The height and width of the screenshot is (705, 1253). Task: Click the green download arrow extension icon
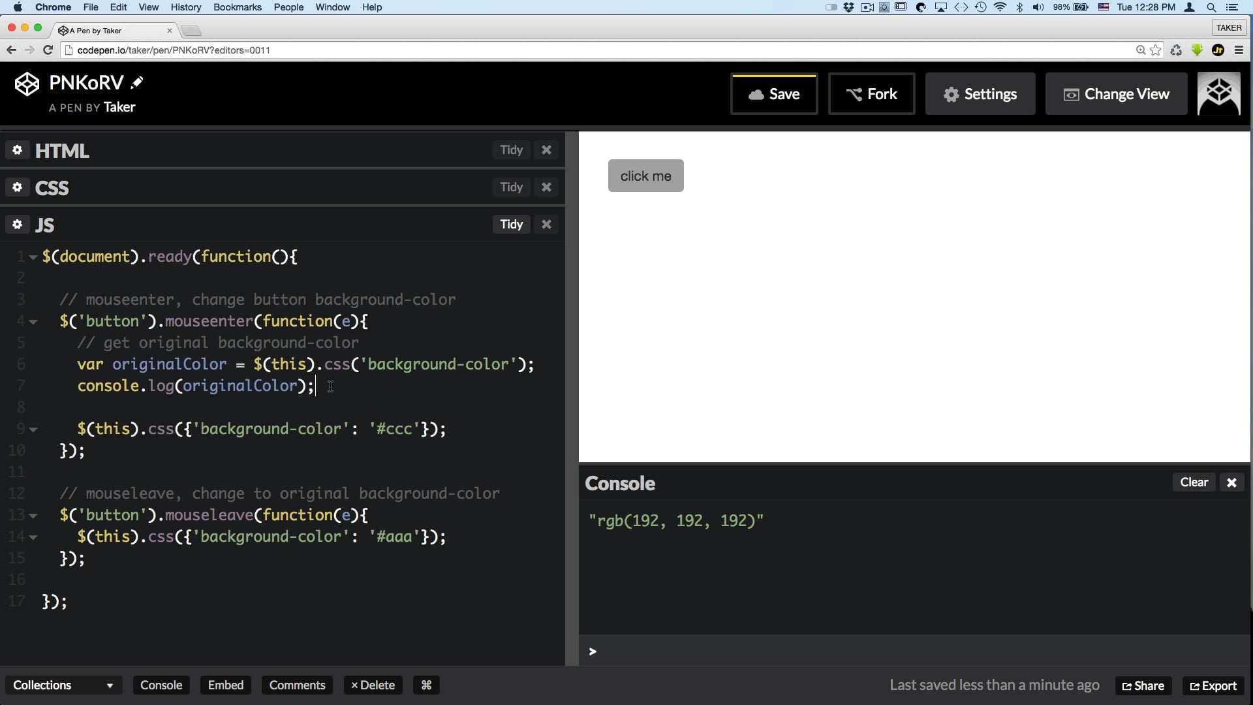[x=1197, y=50]
